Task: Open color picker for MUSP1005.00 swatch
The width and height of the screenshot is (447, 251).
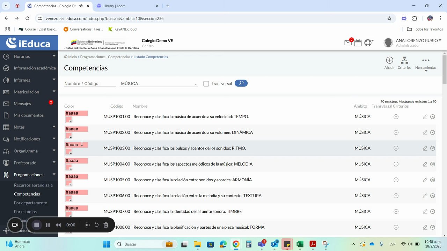Action: (69, 183)
